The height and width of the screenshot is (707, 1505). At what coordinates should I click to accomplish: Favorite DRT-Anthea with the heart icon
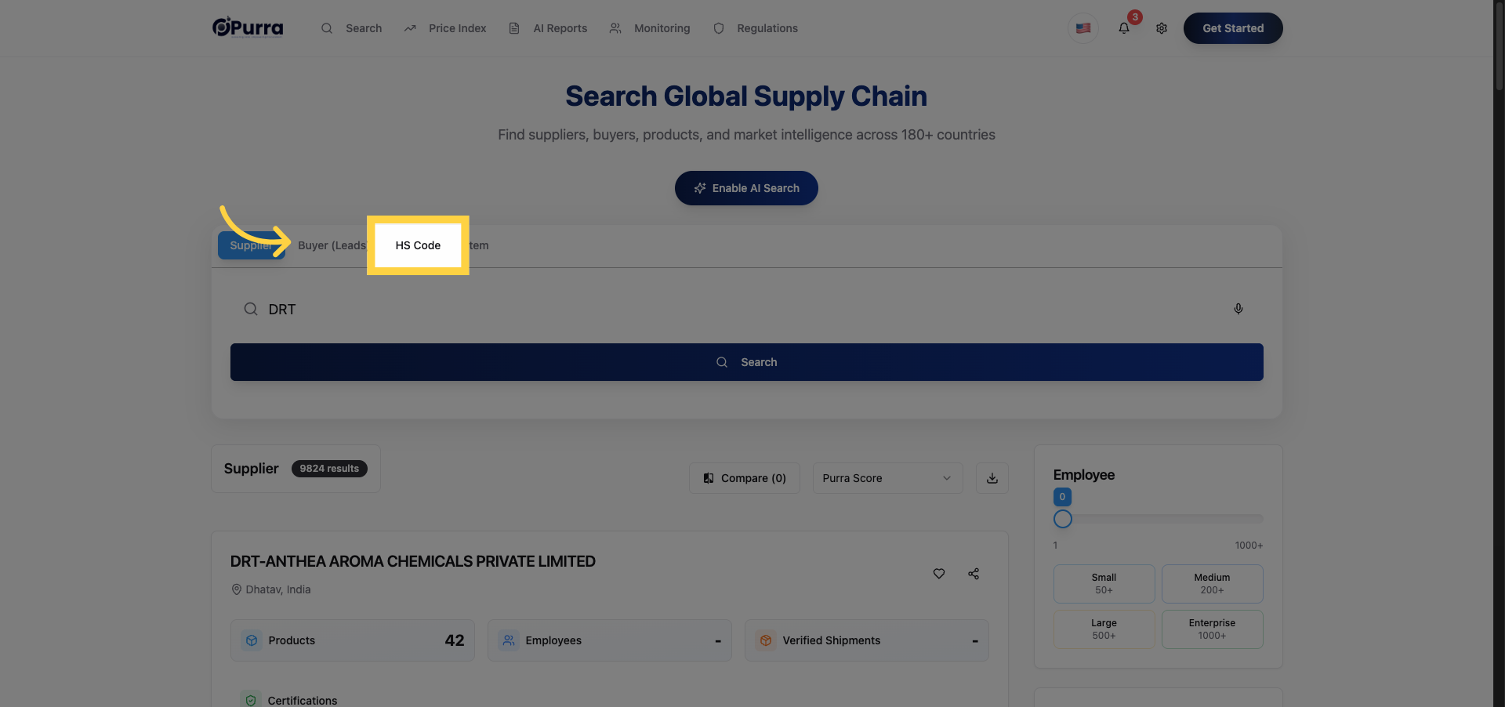pos(939,574)
